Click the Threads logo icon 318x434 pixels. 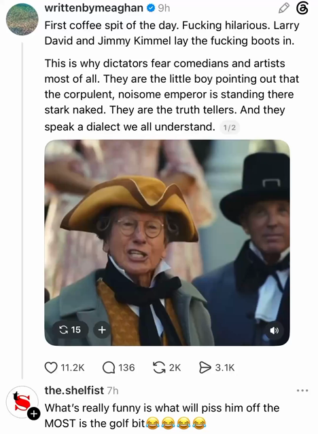(302, 8)
